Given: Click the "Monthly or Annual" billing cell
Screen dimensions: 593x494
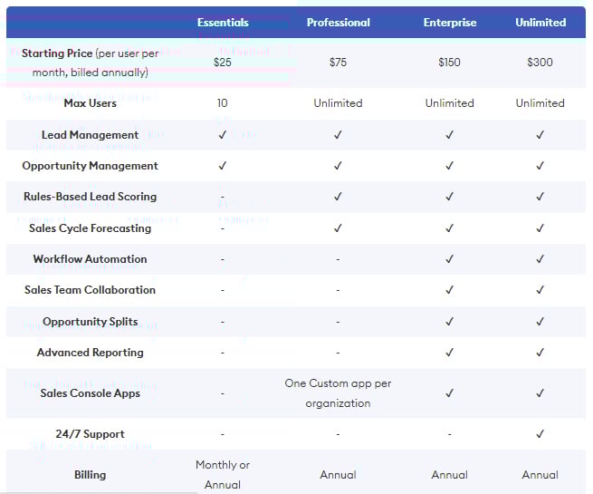Looking at the screenshot, I should (223, 474).
